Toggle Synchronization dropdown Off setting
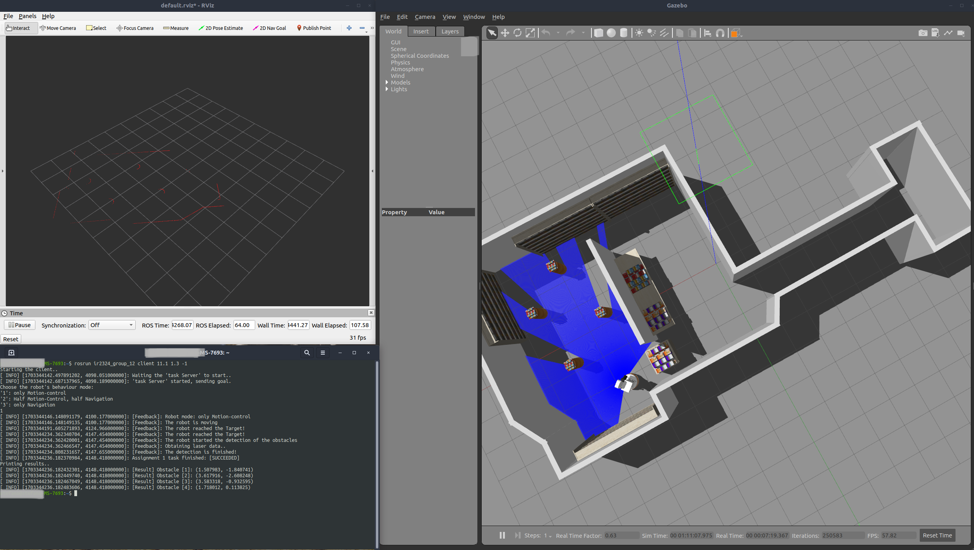Image resolution: width=974 pixels, height=550 pixels. coord(110,324)
